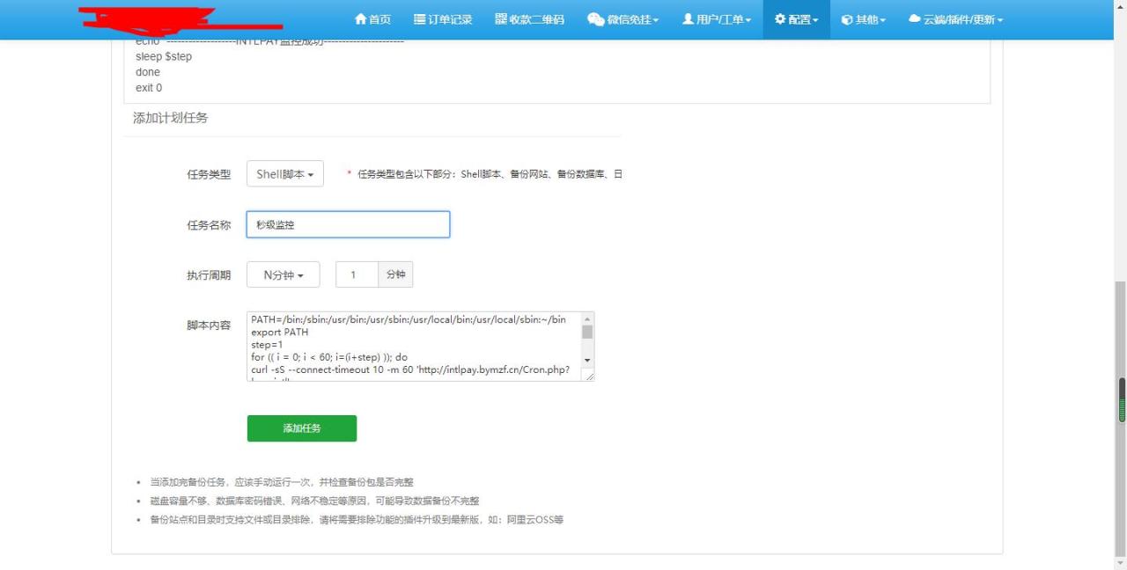This screenshot has width=1127, height=570.
Task: Click the gear icon beside 配置
Action: click(x=780, y=19)
